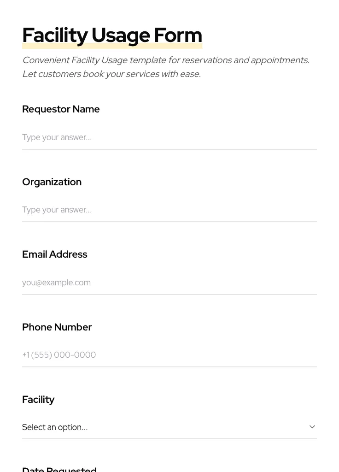Click the Requestor Name label
The height and width of the screenshot is (472, 339).
coord(61,109)
